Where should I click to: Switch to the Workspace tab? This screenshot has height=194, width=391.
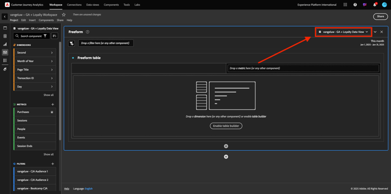pos(56,5)
